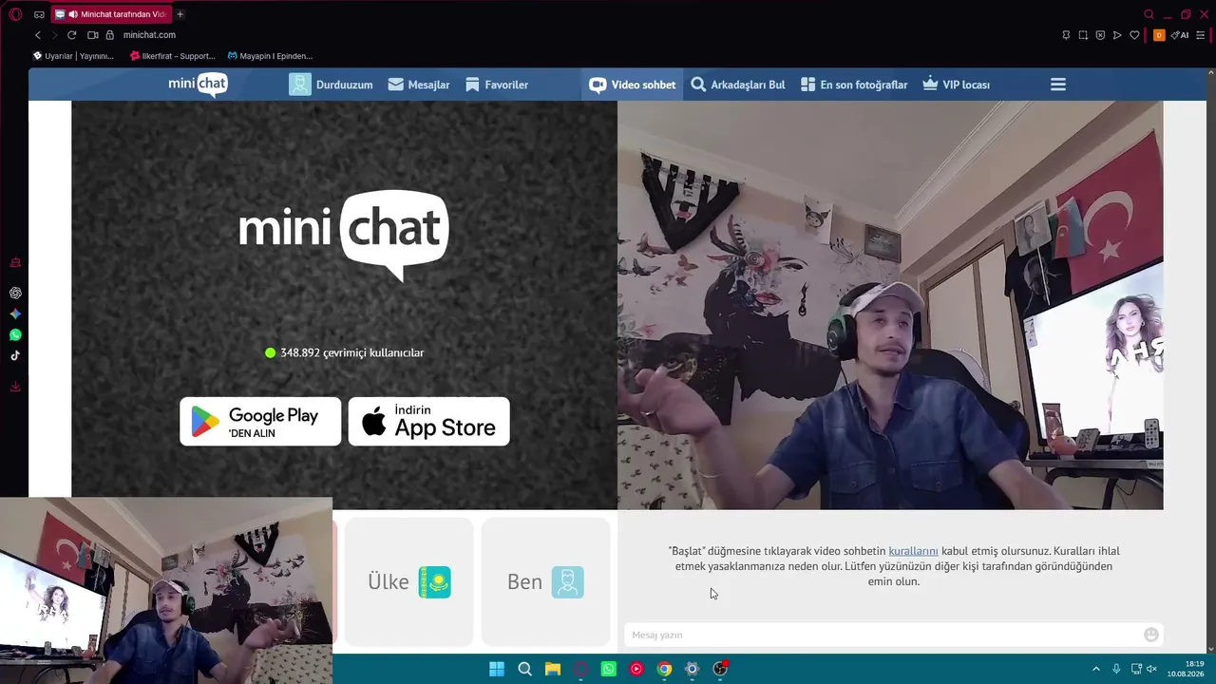Open the VIP locası section

[x=957, y=85]
